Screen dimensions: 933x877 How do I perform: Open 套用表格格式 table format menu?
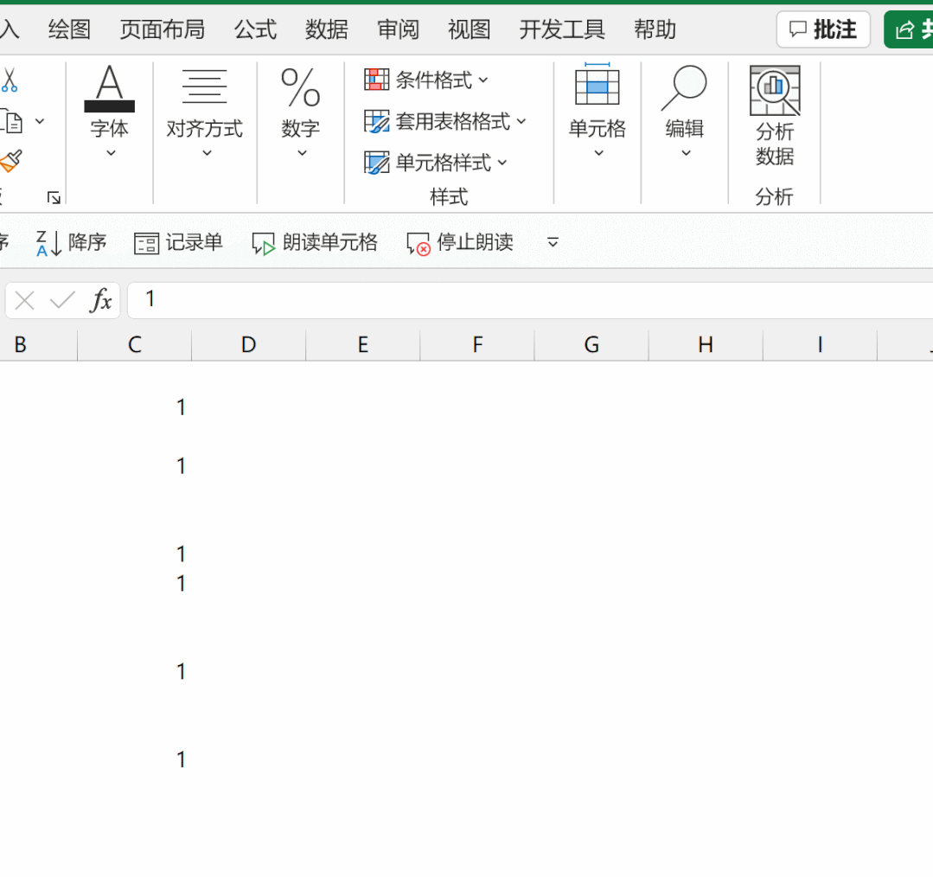[x=445, y=121]
